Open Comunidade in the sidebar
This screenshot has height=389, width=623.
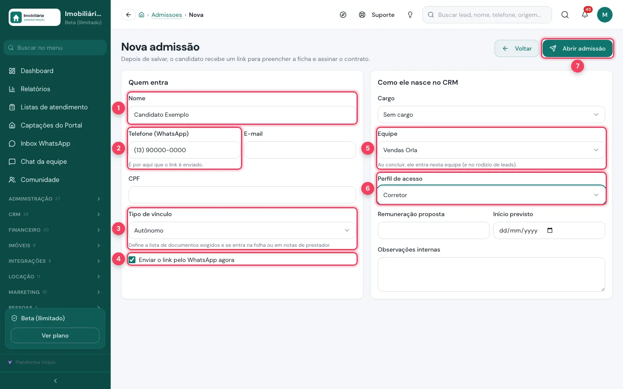[55, 180]
